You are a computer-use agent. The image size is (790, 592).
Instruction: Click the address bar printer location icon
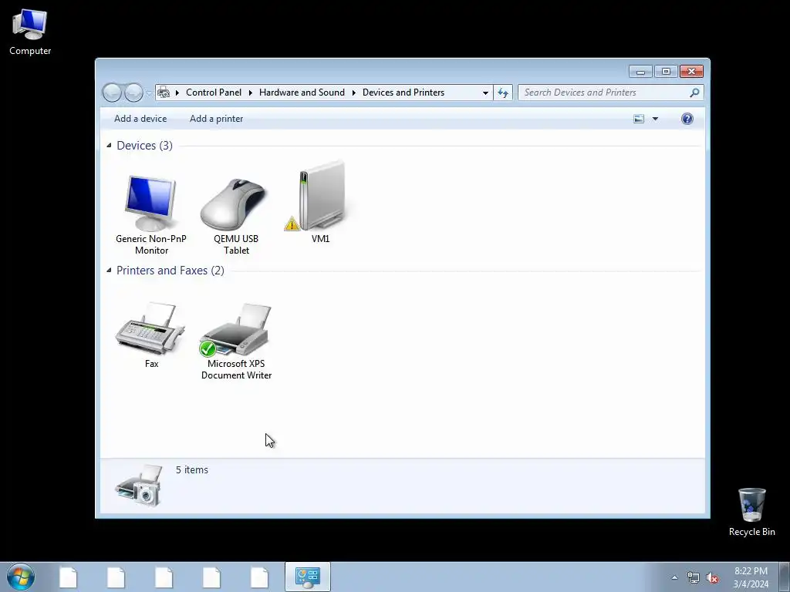[x=164, y=92]
